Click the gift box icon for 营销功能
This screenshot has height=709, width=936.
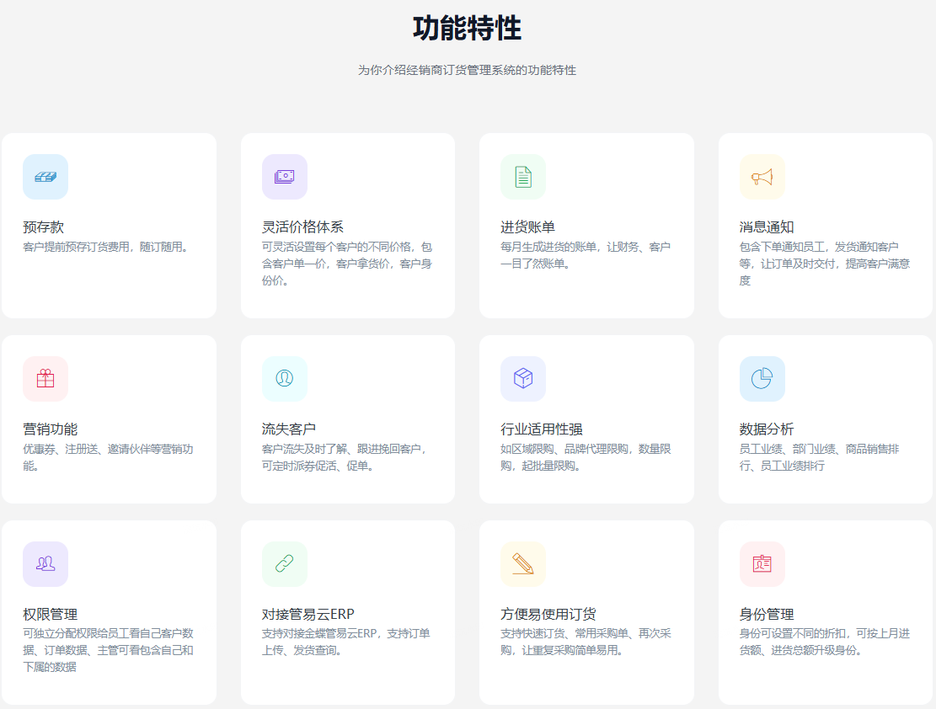[x=45, y=379]
